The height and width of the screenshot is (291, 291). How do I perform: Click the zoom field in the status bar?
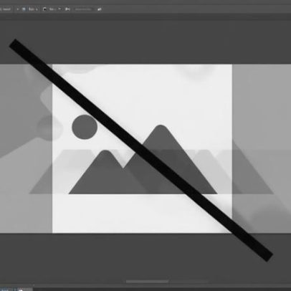[5, 290]
